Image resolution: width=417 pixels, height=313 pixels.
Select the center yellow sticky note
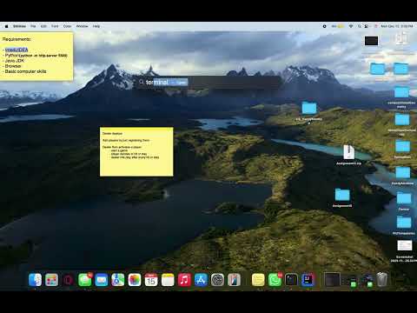click(136, 151)
